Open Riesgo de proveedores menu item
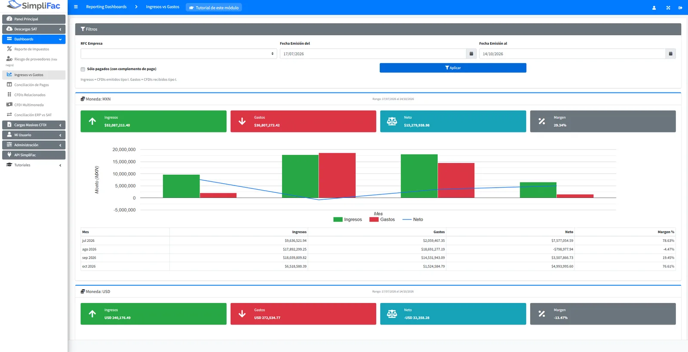 click(34, 61)
